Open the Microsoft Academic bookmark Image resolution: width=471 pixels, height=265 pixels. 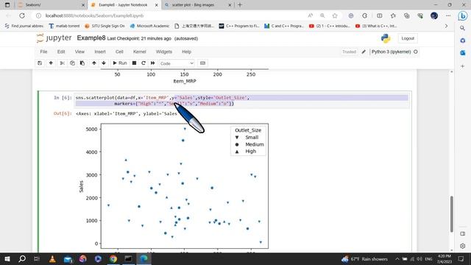(x=149, y=26)
